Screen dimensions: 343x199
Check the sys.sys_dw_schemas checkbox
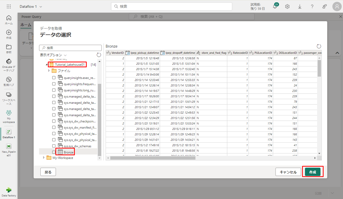coord(54,146)
